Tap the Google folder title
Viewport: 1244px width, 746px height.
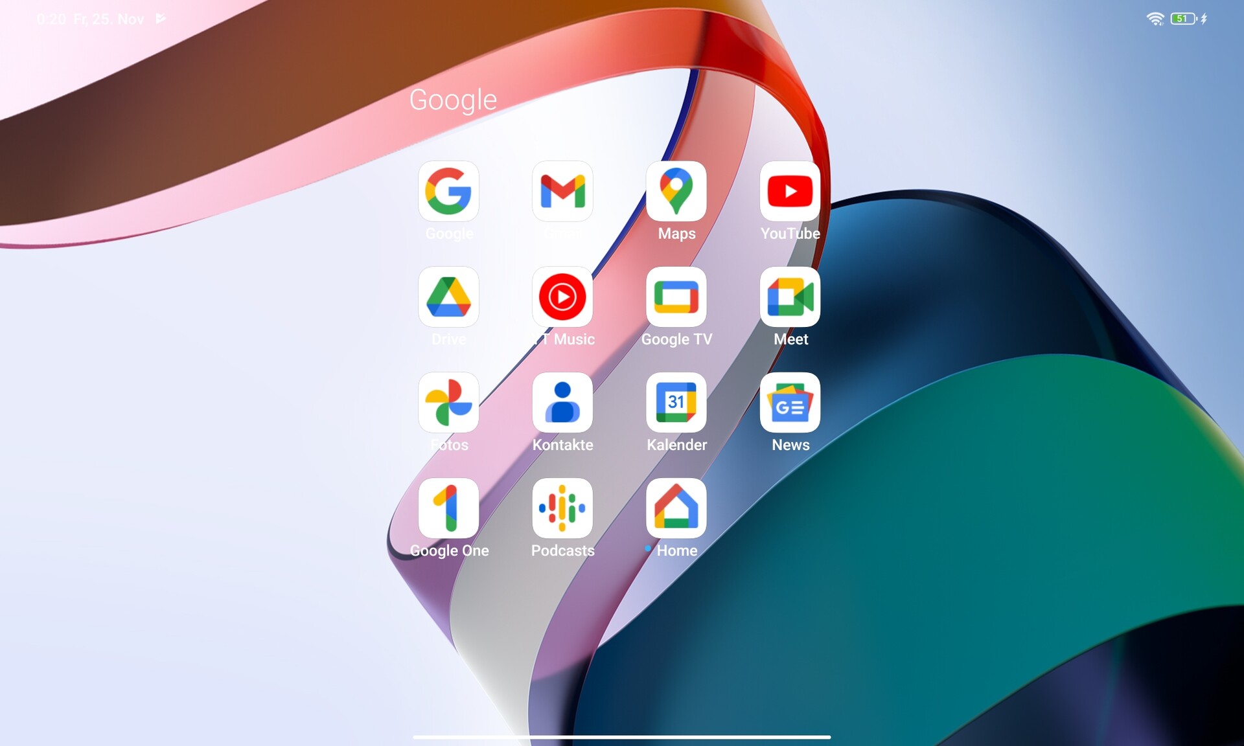click(453, 100)
